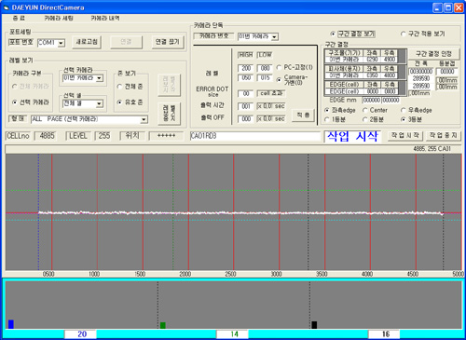Click the 작업중지 button

[x=443, y=135]
